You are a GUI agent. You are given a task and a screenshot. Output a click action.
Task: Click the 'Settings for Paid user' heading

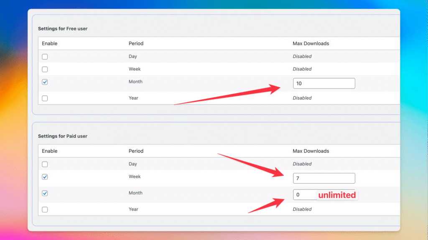63,136
